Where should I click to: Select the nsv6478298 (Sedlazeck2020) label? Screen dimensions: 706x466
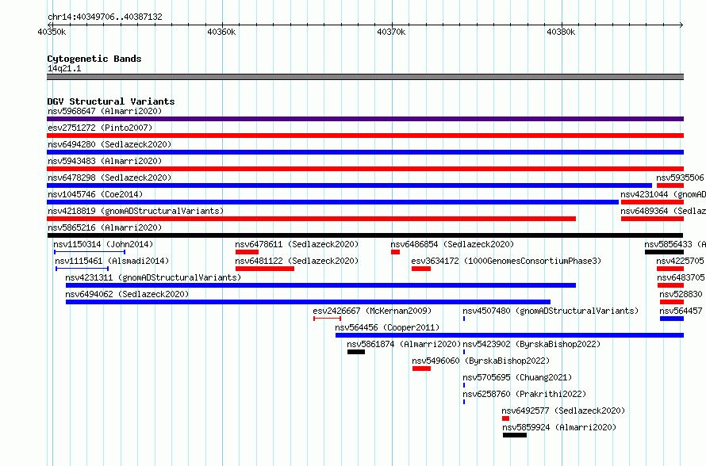point(109,178)
